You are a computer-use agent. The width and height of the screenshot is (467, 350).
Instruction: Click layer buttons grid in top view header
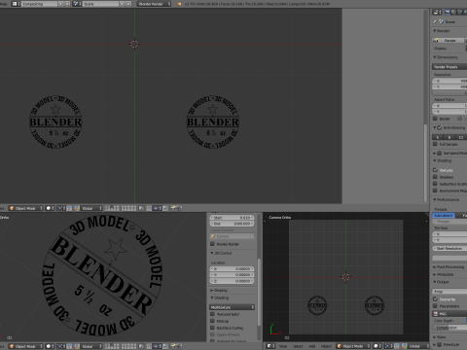pyautogui.click(x=120, y=208)
